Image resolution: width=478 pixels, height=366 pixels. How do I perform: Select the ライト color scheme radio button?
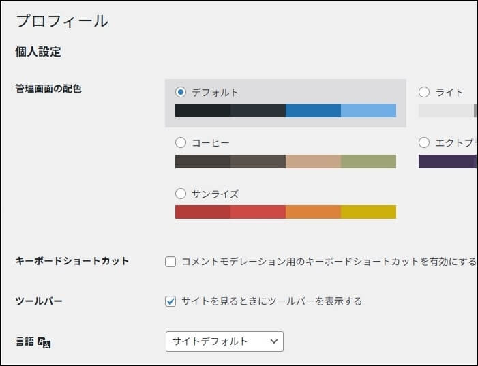(424, 92)
